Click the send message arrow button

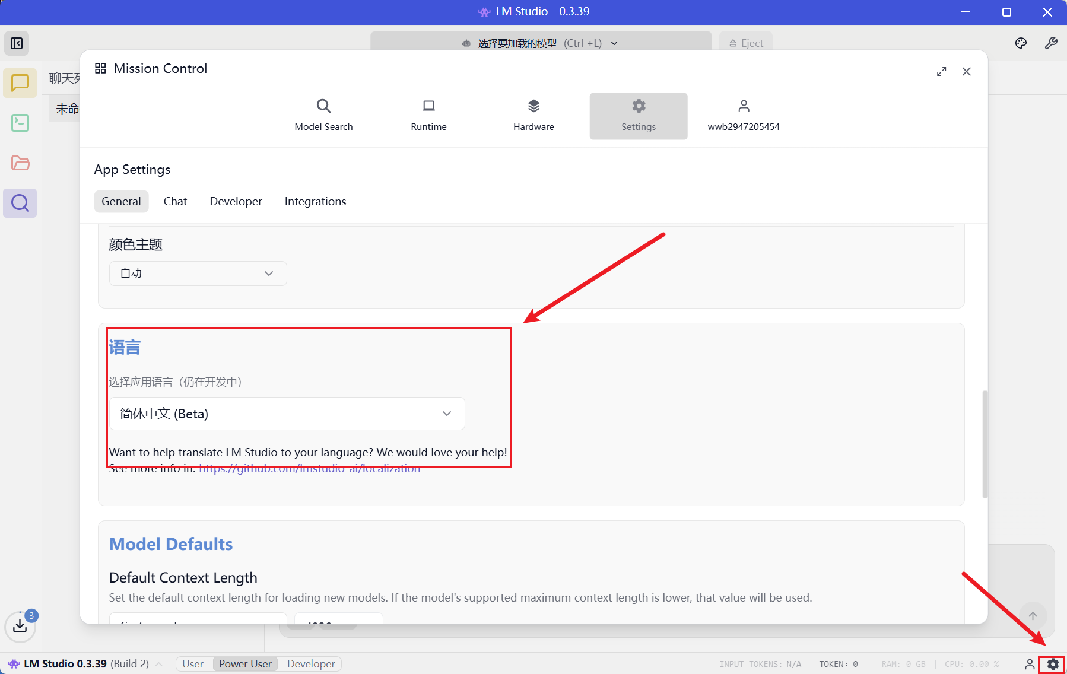1033,616
